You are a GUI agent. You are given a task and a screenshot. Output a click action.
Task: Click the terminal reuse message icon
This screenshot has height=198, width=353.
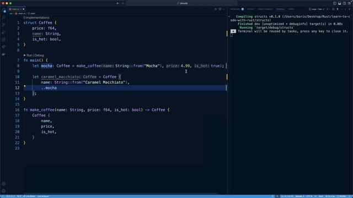[233, 31]
